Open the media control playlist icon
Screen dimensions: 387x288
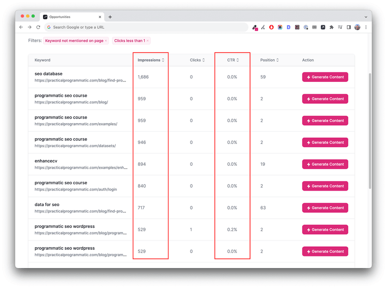coord(340,27)
